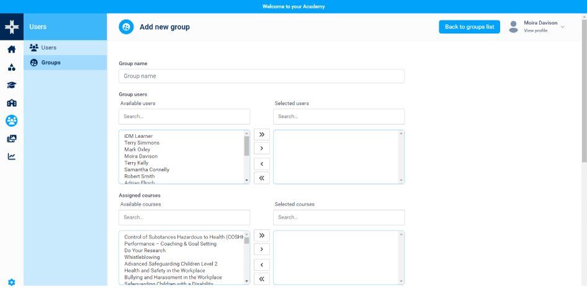The width and height of the screenshot is (587, 298).
Task: Expand the user profile dropdown chevron
Action: 563,27
